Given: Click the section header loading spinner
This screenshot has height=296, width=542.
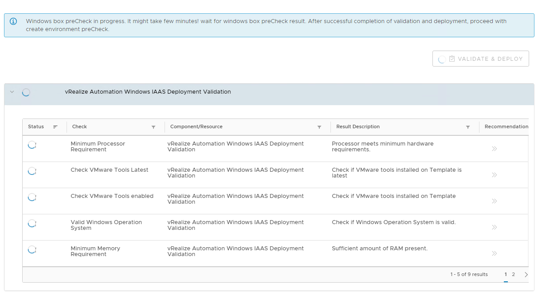Looking at the screenshot, I should point(26,92).
